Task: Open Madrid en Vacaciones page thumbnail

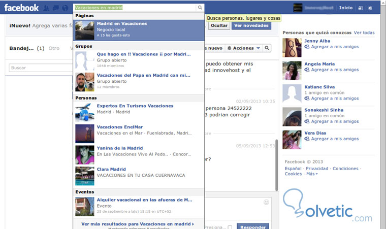Action: tap(85, 30)
